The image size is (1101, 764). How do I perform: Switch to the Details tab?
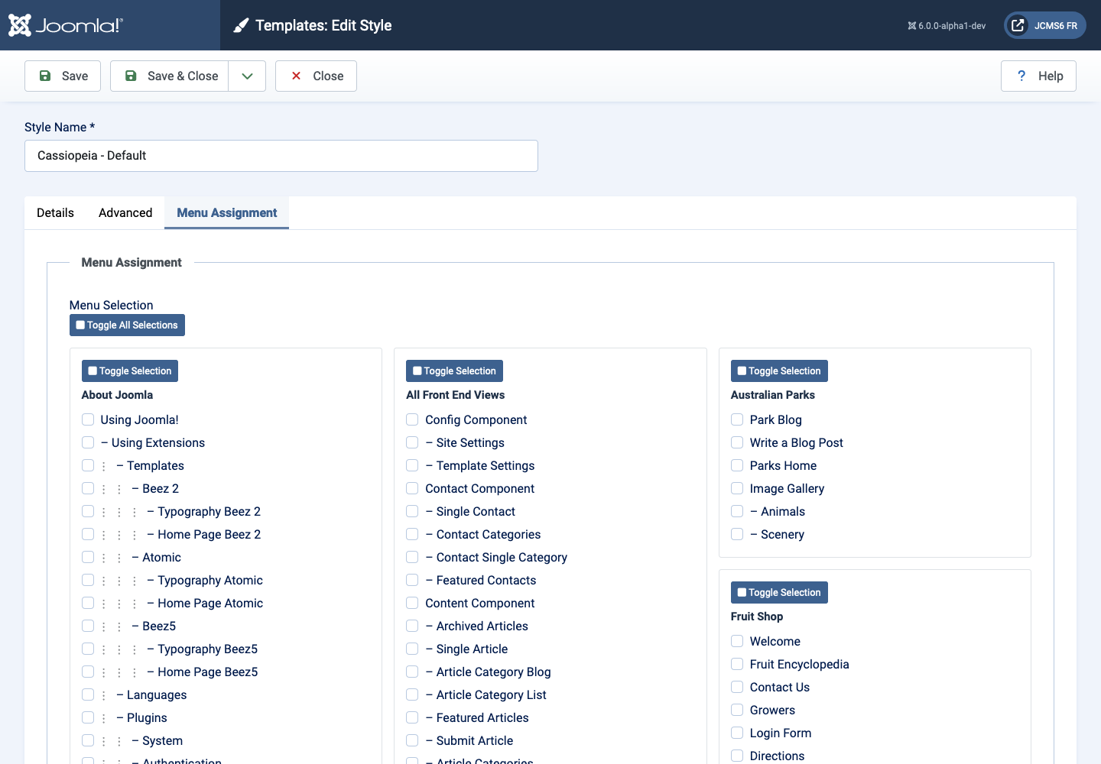point(55,212)
